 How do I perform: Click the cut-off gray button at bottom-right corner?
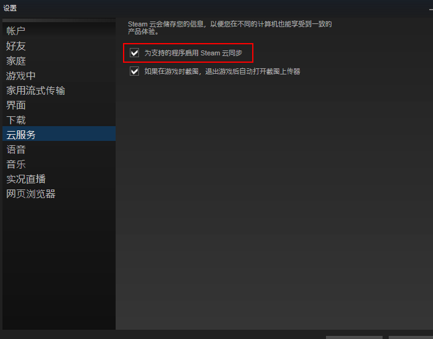click(x=411, y=337)
